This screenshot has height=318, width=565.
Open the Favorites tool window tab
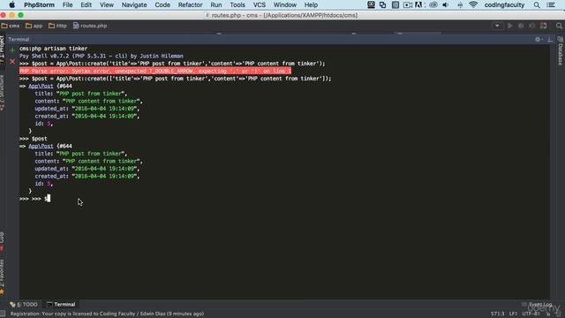tap(2, 276)
